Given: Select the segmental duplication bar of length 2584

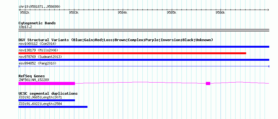Looking at the screenshot, I should pyautogui.click(x=53, y=107).
